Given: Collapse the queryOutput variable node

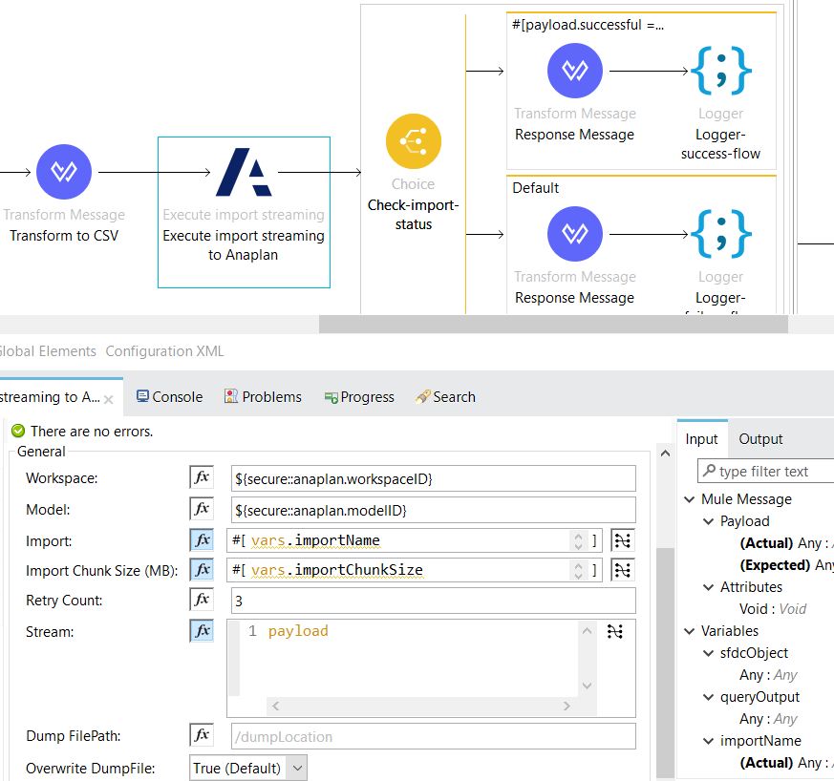Looking at the screenshot, I should tap(709, 697).
